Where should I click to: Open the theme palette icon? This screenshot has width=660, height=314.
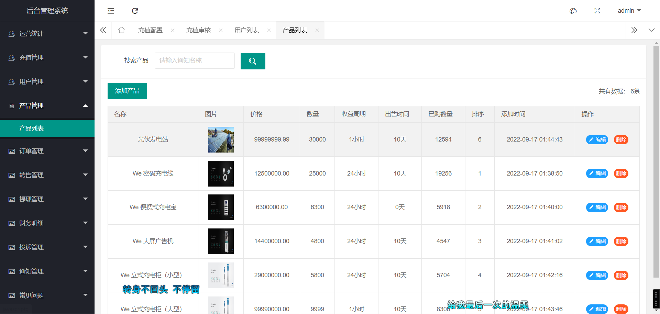click(x=573, y=11)
